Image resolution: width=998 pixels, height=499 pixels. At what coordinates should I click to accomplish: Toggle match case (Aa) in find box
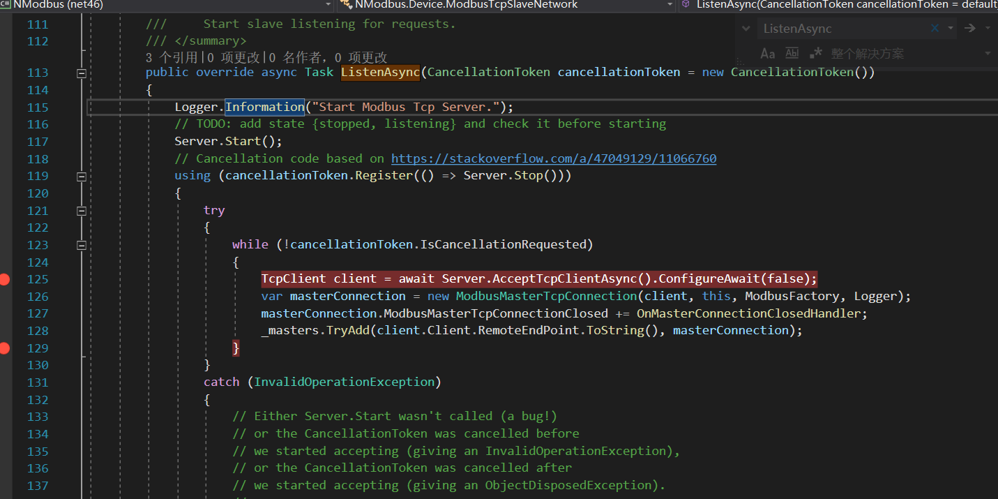(767, 54)
